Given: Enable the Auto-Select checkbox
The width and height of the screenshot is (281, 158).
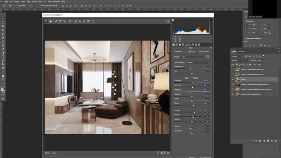Looking at the screenshot, I should tap(17, 6).
